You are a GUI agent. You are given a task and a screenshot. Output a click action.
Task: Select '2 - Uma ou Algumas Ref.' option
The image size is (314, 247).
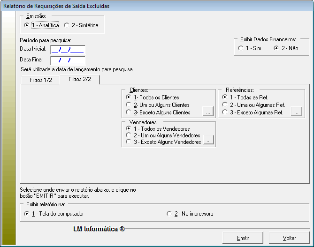click(225, 105)
